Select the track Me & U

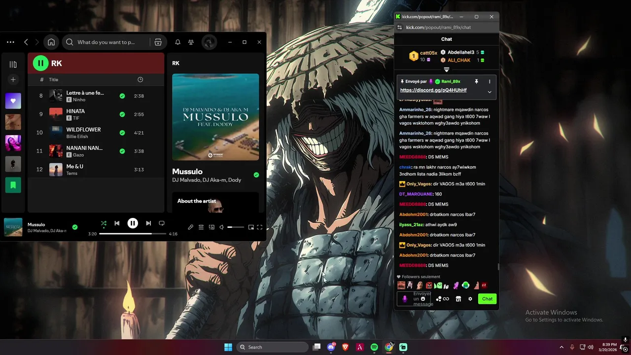96,170
